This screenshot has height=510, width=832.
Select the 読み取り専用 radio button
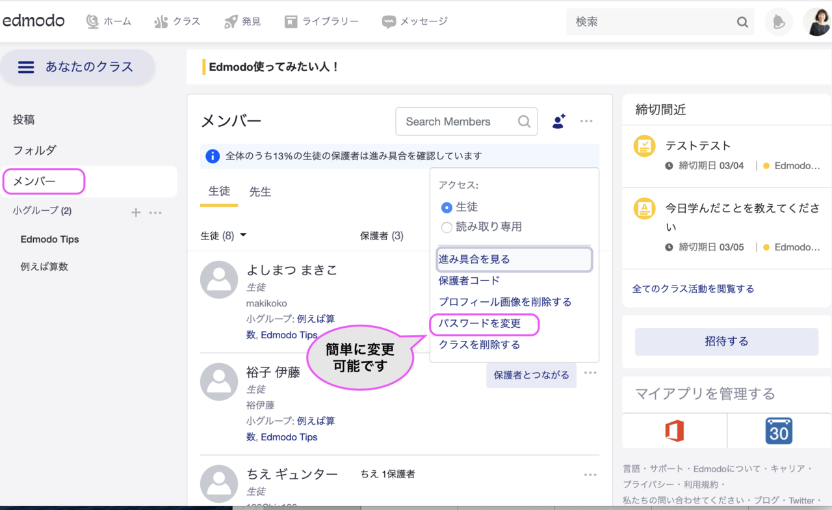447,228
